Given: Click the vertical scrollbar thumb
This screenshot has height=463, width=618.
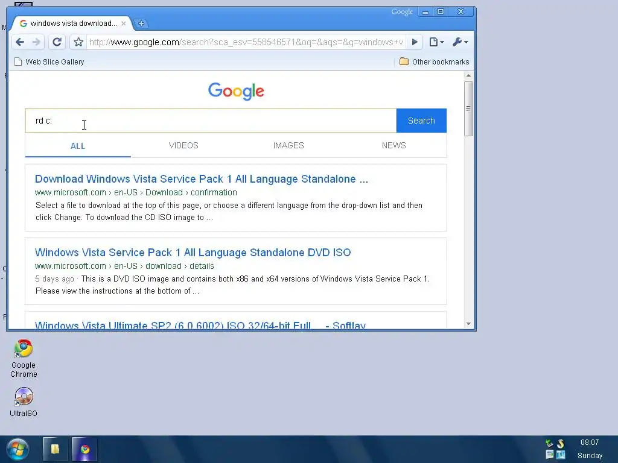Looking at the screenshot, I should click(468, 109).
